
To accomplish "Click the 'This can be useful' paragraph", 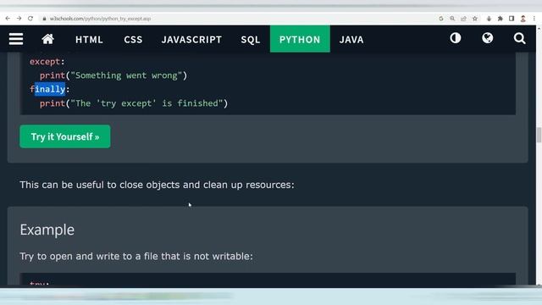I will pyautogui.click(x=157, y=185).
